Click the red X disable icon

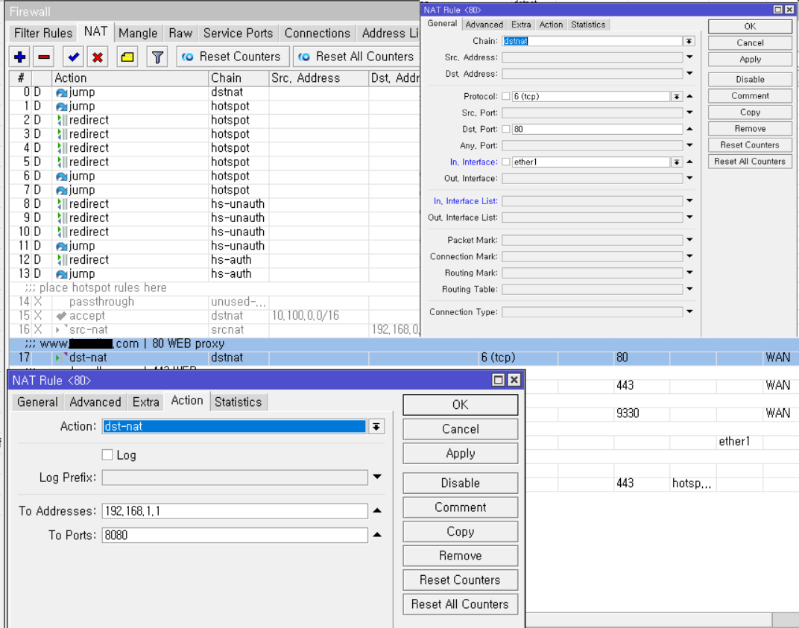click(98, 57)
